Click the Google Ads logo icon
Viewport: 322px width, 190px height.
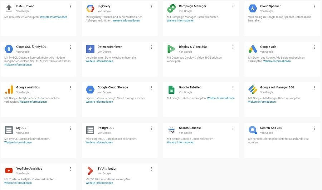253,49
